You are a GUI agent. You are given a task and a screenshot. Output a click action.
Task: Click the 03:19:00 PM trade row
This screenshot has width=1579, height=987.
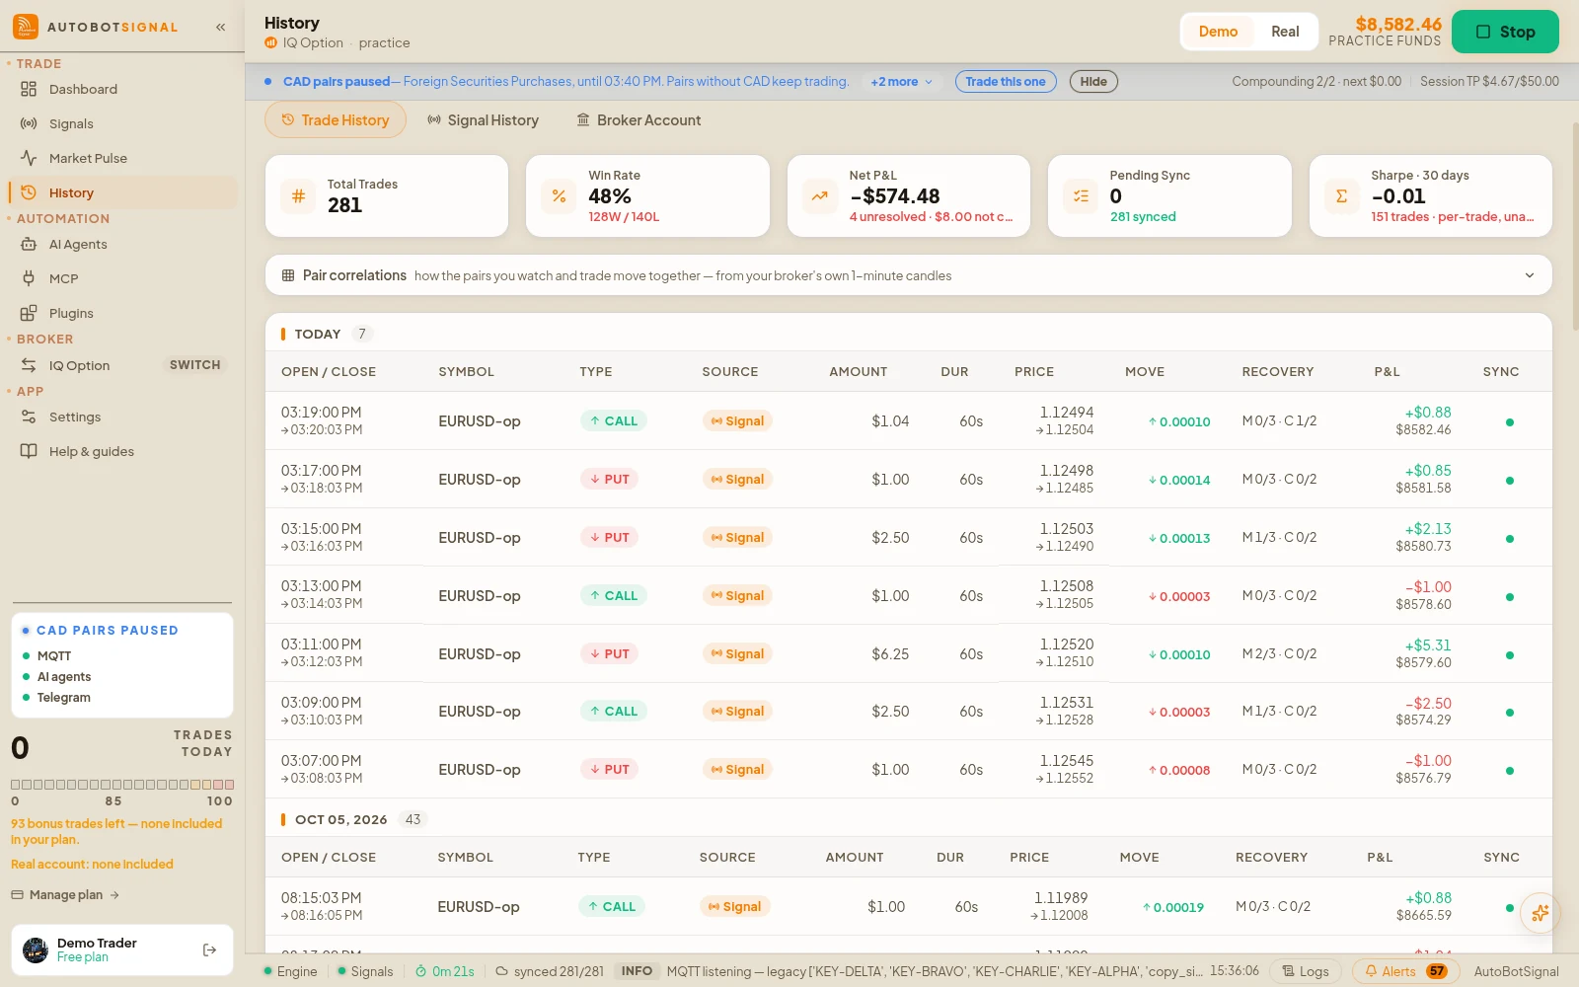pos(908,420)
